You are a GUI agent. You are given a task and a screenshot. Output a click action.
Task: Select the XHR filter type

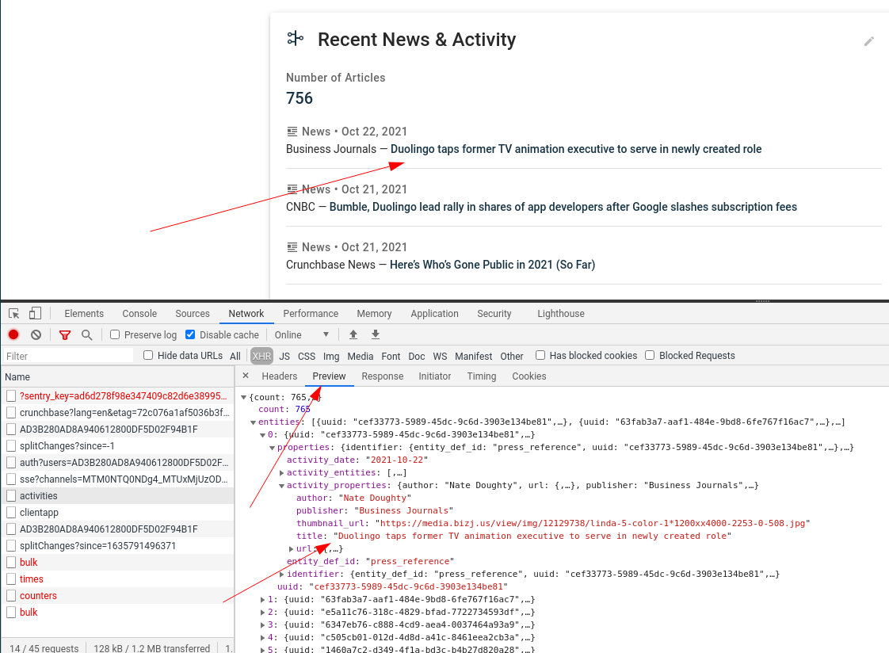[261, 356]
